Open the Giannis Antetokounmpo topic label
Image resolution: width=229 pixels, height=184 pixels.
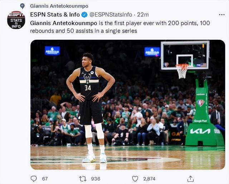tap(59, 6)
